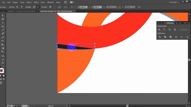The image size is (191, 107).
Task: Select the Column Graph tool
Action: (3, 56)
